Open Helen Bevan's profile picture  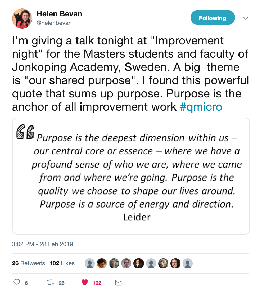point(22,19)
